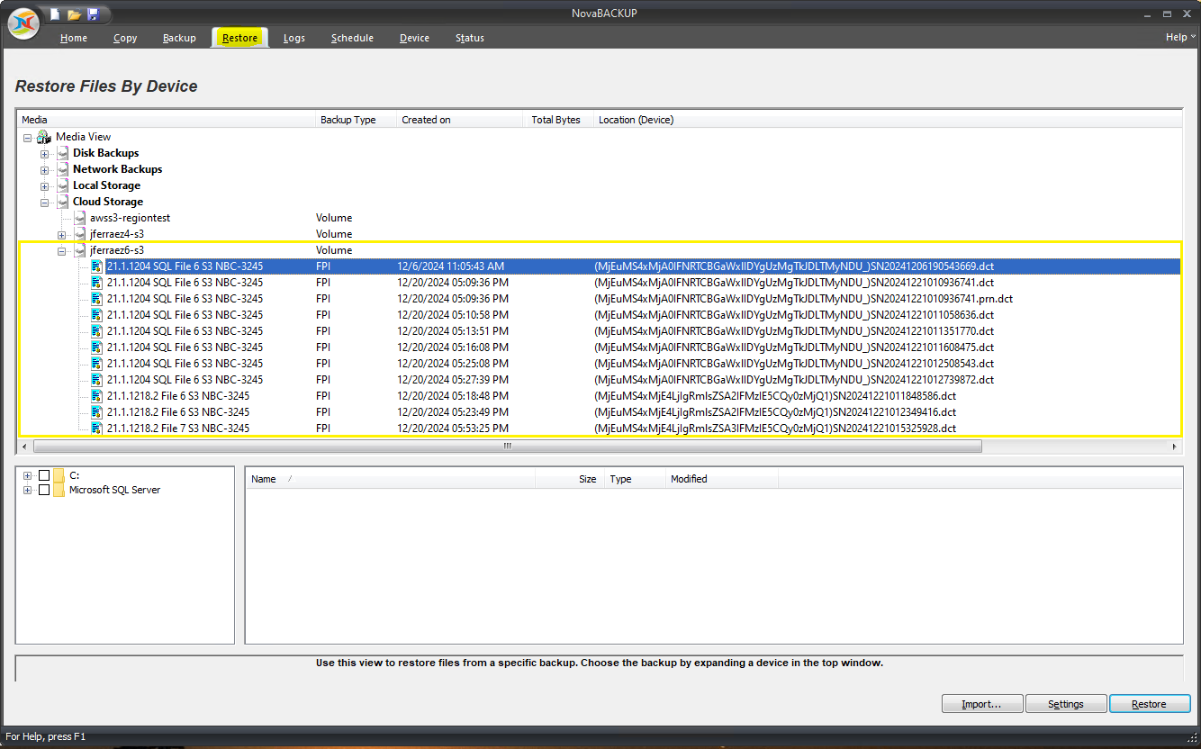1201x749 pixels.
Task: Click the backup icon for 12/6/2024 11:05:43 AM row
Action: [x=97, y=266]
